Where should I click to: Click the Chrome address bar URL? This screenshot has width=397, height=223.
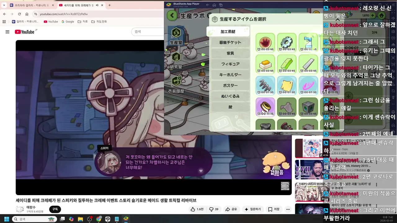click(x=64, y=14)
